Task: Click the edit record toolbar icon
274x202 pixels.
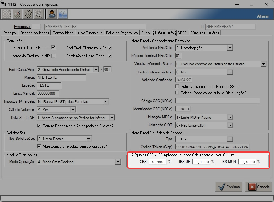Action: [x=17, y=14]
